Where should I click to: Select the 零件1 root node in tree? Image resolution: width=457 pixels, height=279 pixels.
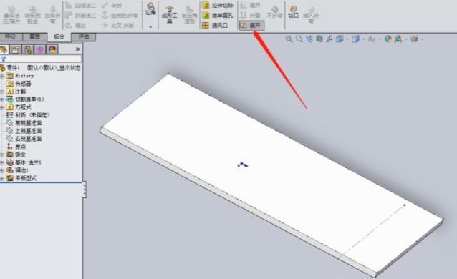(41, 68)
